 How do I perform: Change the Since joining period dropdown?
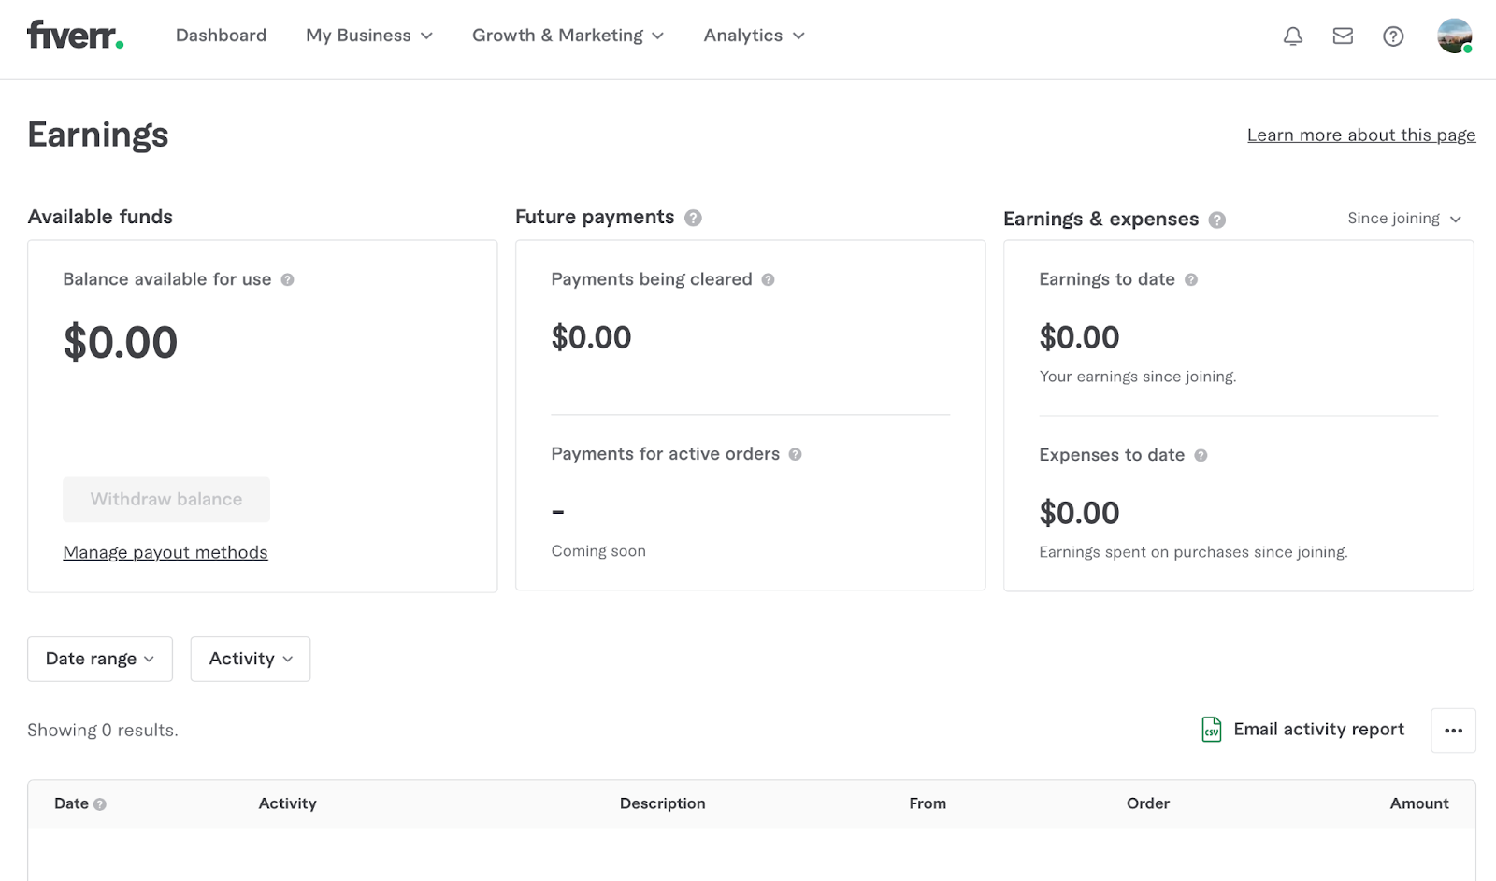click(x=1403, y=219)
